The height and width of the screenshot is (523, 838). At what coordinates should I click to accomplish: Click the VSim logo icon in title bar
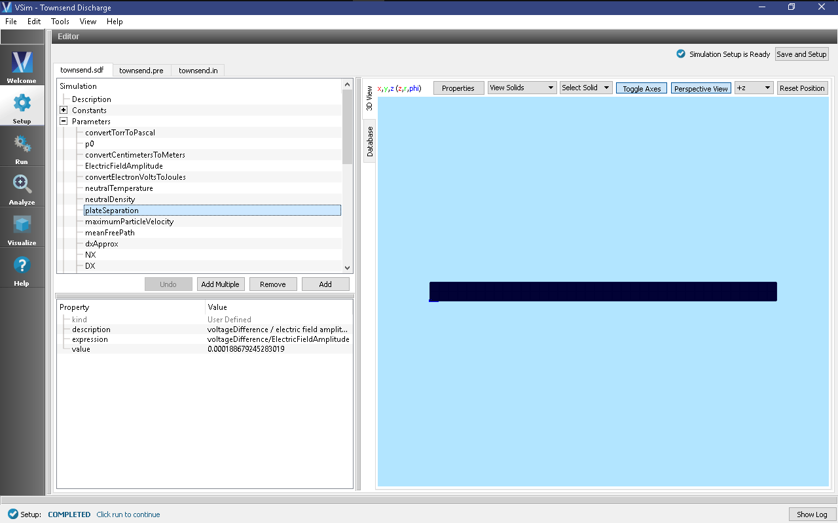tap(7, 7)
